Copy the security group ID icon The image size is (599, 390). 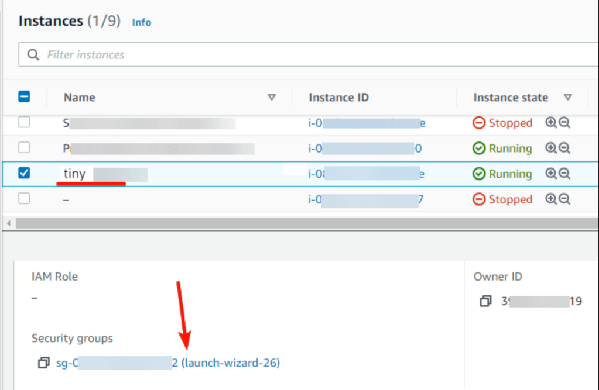[43, 363]
